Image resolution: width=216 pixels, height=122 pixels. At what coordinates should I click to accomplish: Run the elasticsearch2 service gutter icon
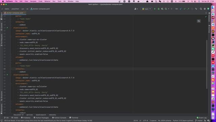7,75
